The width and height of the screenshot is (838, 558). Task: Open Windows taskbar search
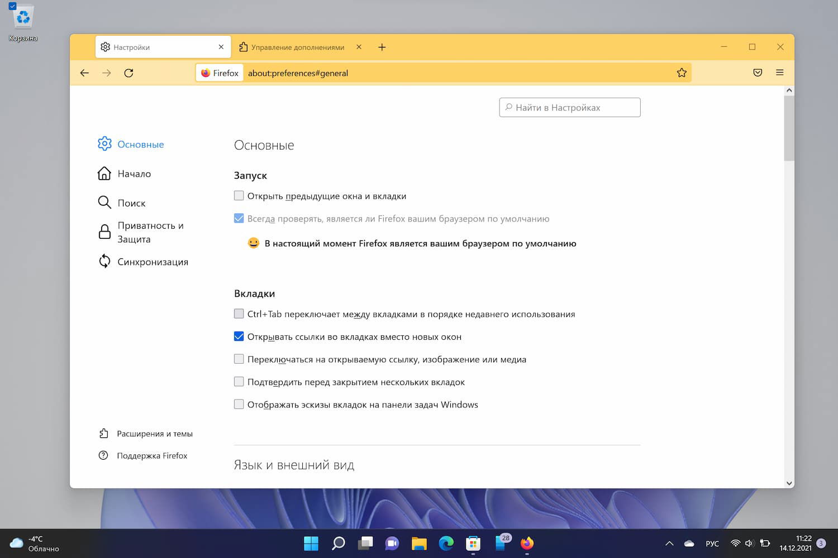pos(338,543)
